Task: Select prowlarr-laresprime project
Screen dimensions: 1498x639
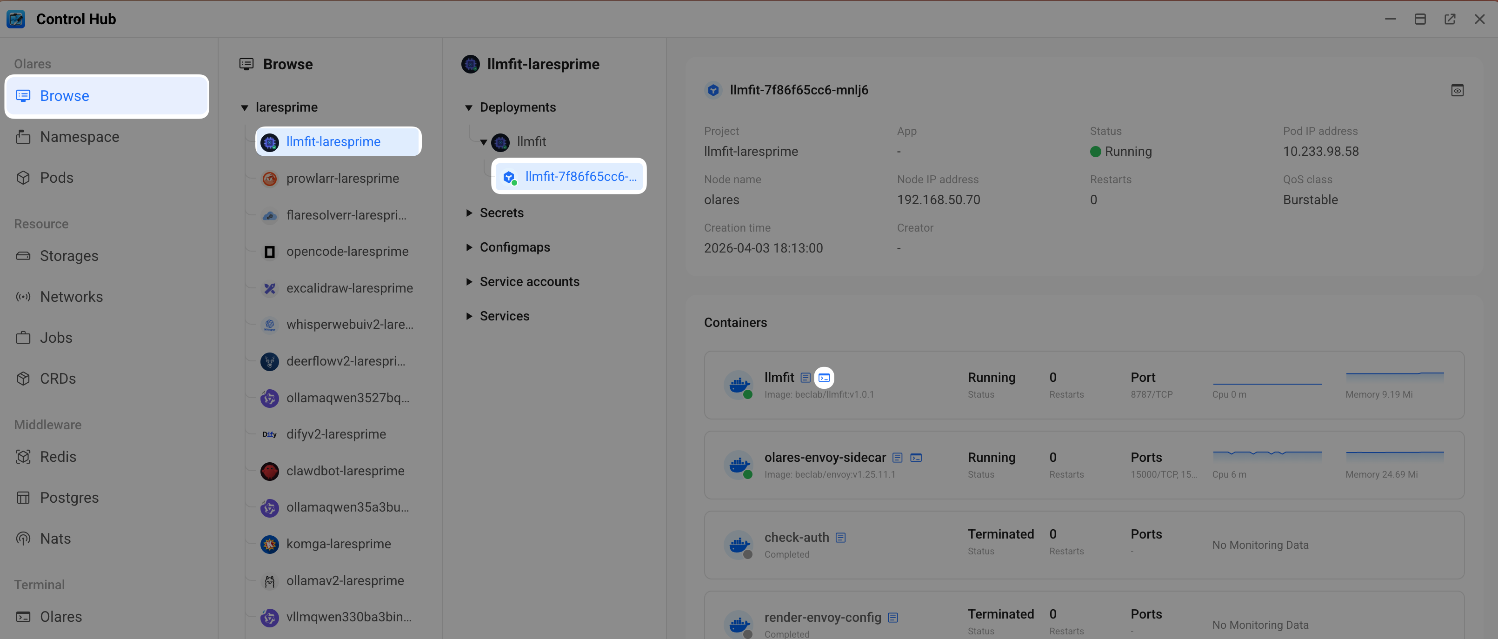Action: point(342,179)
